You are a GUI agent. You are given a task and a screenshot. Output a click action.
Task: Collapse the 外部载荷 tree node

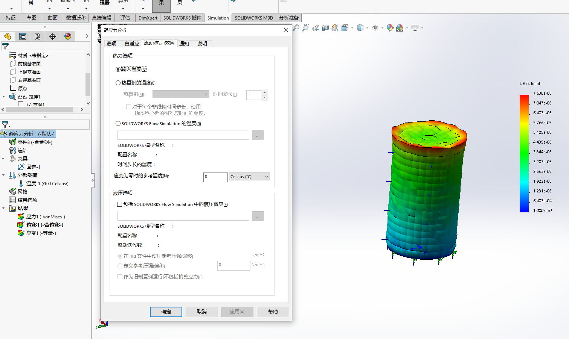4,175
